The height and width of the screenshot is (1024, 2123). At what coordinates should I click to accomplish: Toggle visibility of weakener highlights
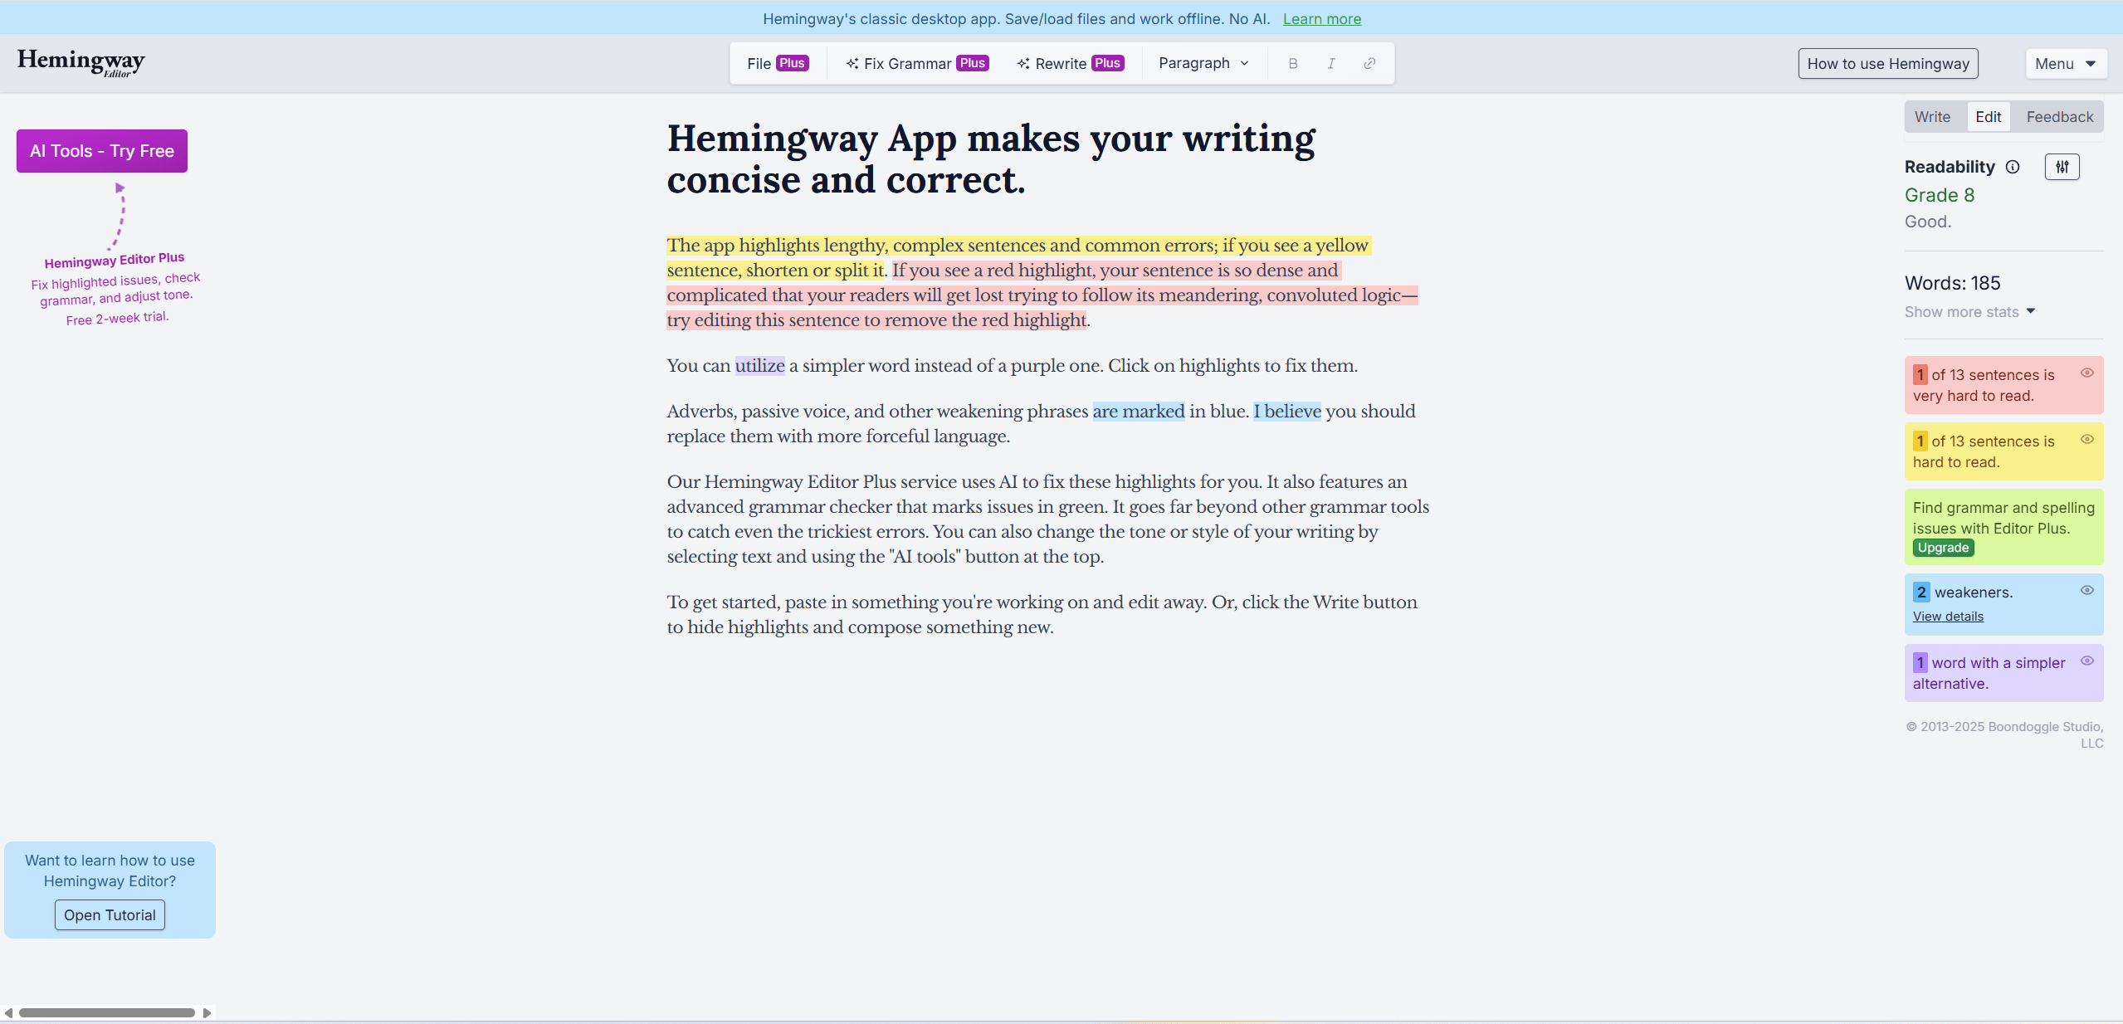pyautogui.click(x=2087, y=590)
